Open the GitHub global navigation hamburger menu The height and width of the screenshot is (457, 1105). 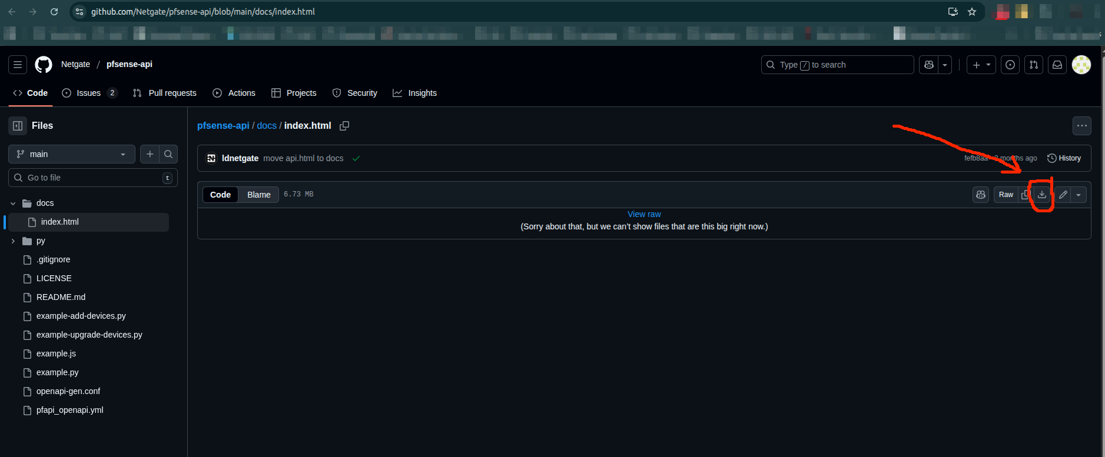(18, 65)
